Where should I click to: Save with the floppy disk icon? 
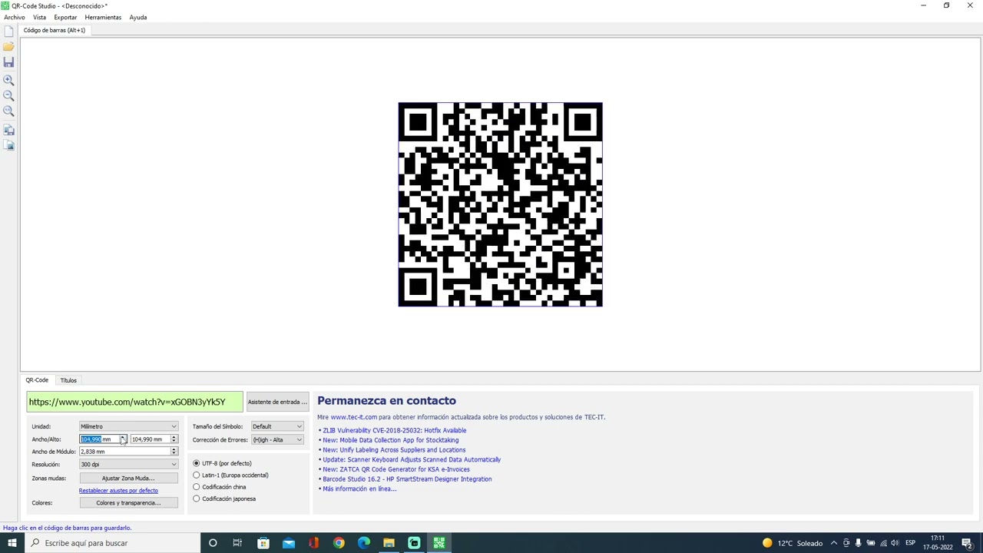[x=8, y=63]
